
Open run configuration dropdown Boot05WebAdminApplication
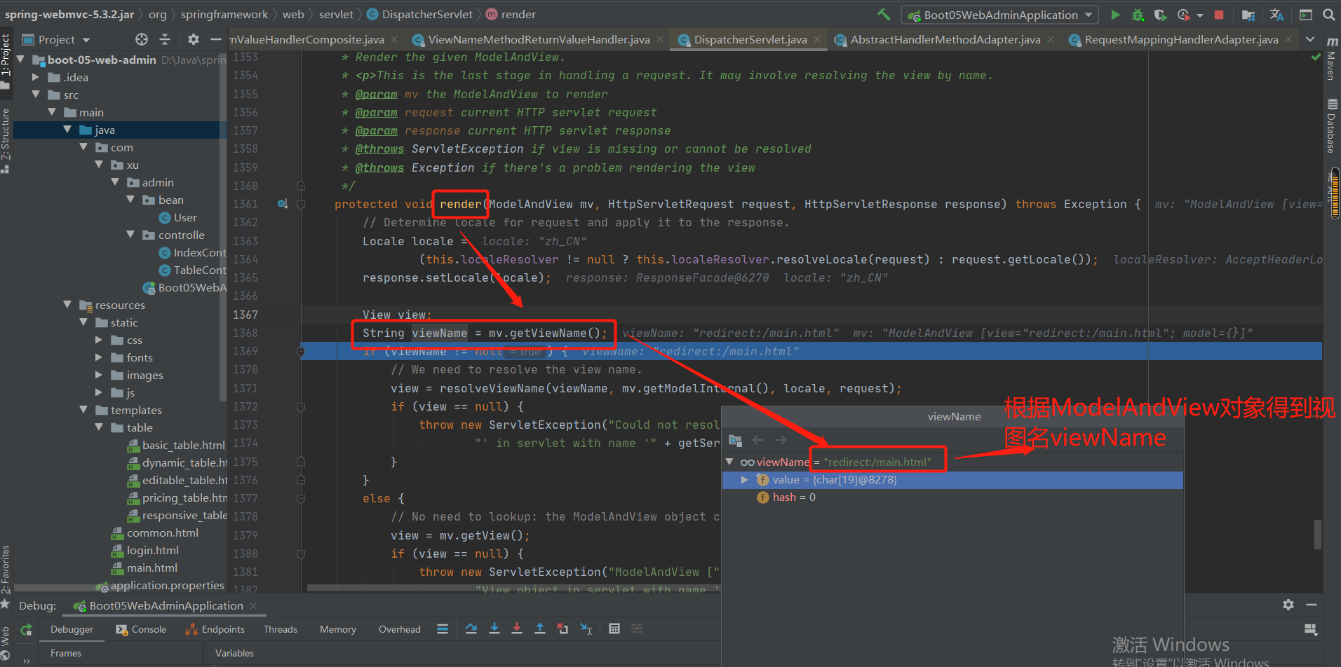1001,15
